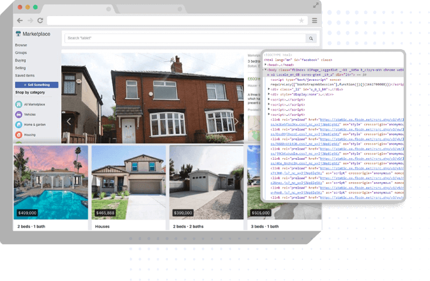430x281 pixels.
Task: Select the Housing category icon
Action: pos(19,135)
